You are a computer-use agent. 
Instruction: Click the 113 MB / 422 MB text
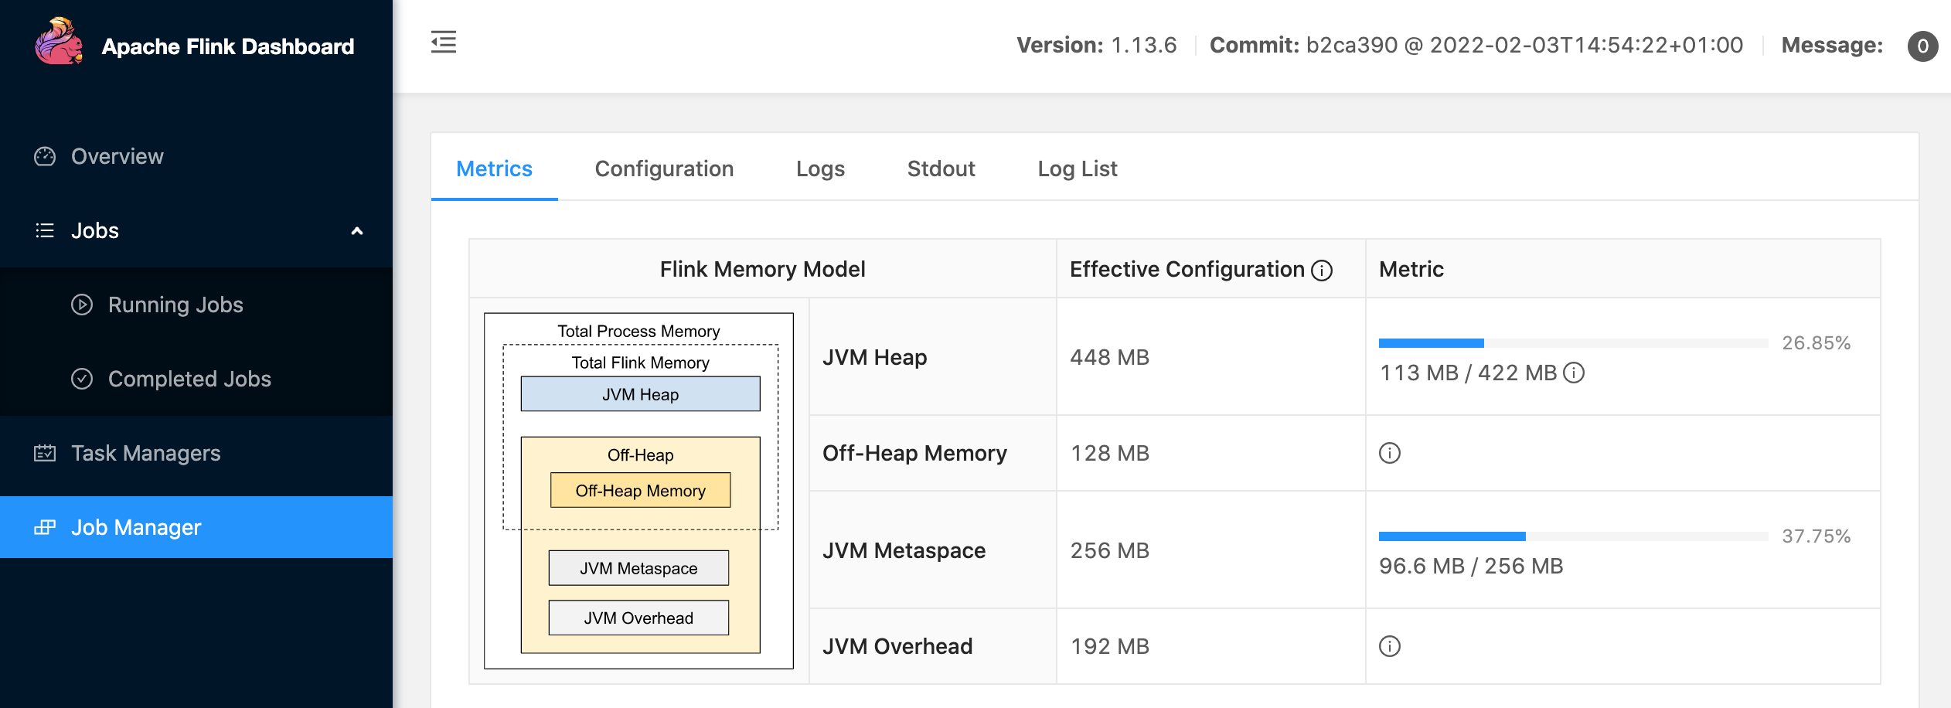click(x=1469, y=373)
